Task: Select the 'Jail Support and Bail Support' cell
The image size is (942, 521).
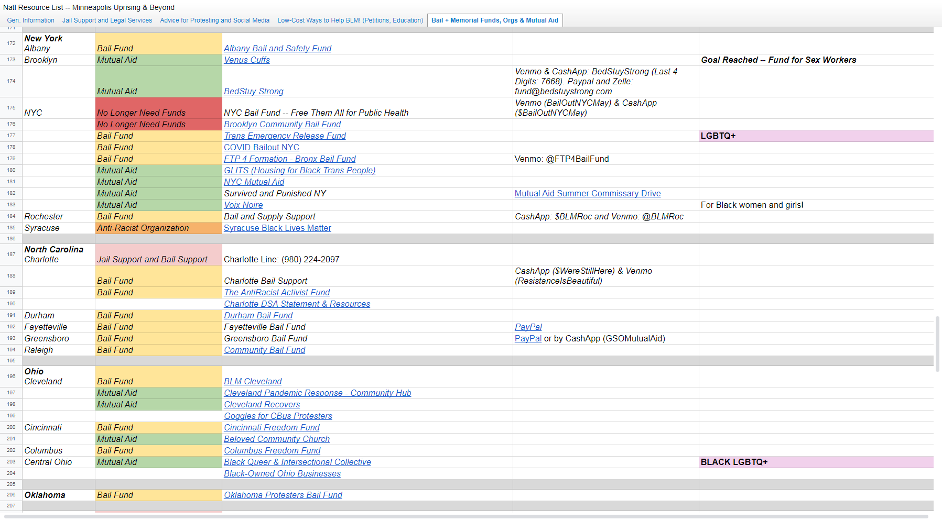Action: pyautogui.click(x=158, y=254)
